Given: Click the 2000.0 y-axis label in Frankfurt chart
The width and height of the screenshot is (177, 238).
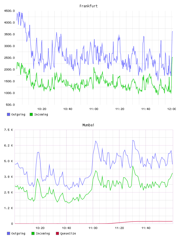Looking at the screenshot, I should point(9,69).
